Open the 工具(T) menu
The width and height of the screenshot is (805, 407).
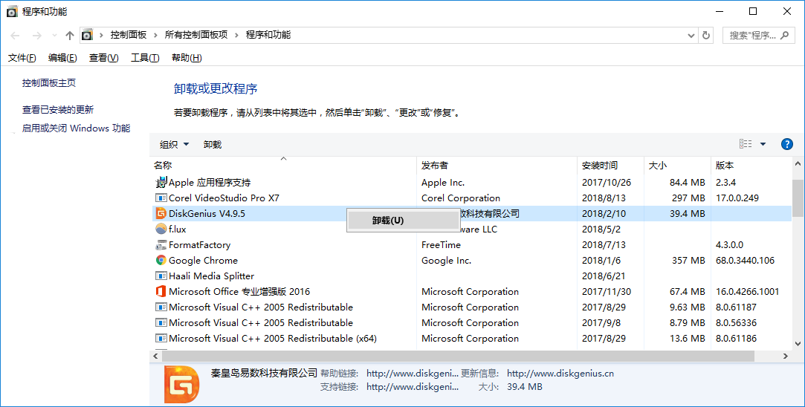click(x=145, y=58)
